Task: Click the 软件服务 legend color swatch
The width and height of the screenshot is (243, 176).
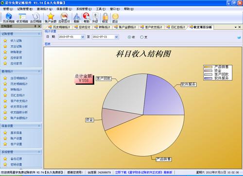Action: pos(208,78)
